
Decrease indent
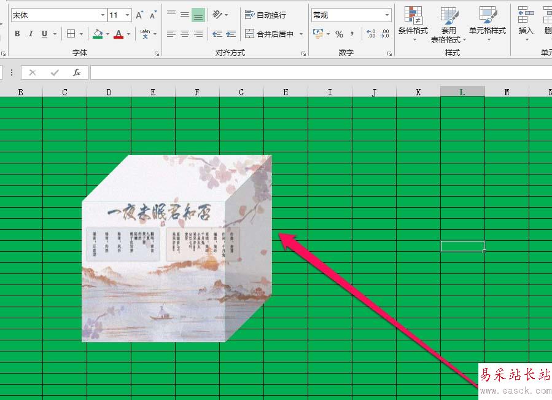[217, 34]
